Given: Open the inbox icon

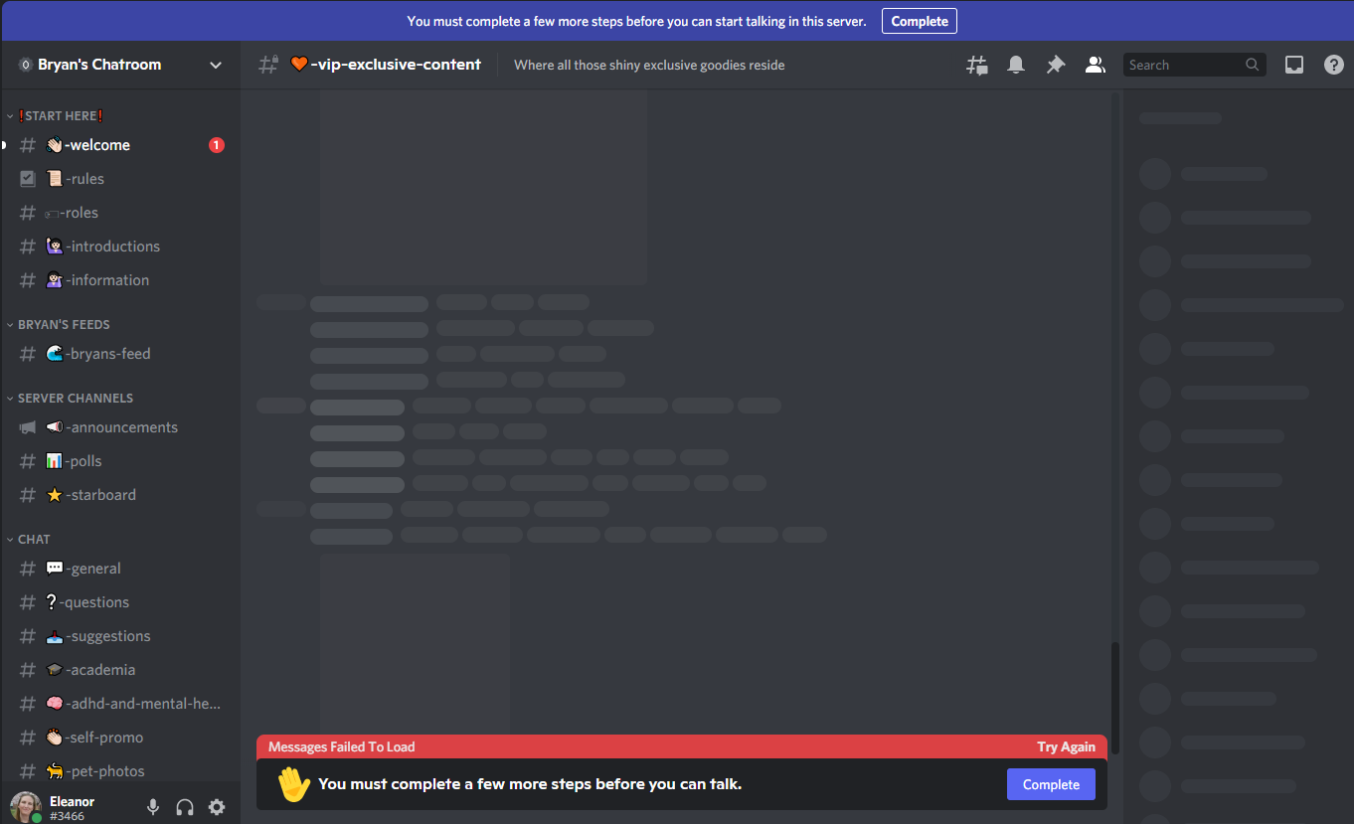Looking at the screenshot, I should tap(1294, 65).
